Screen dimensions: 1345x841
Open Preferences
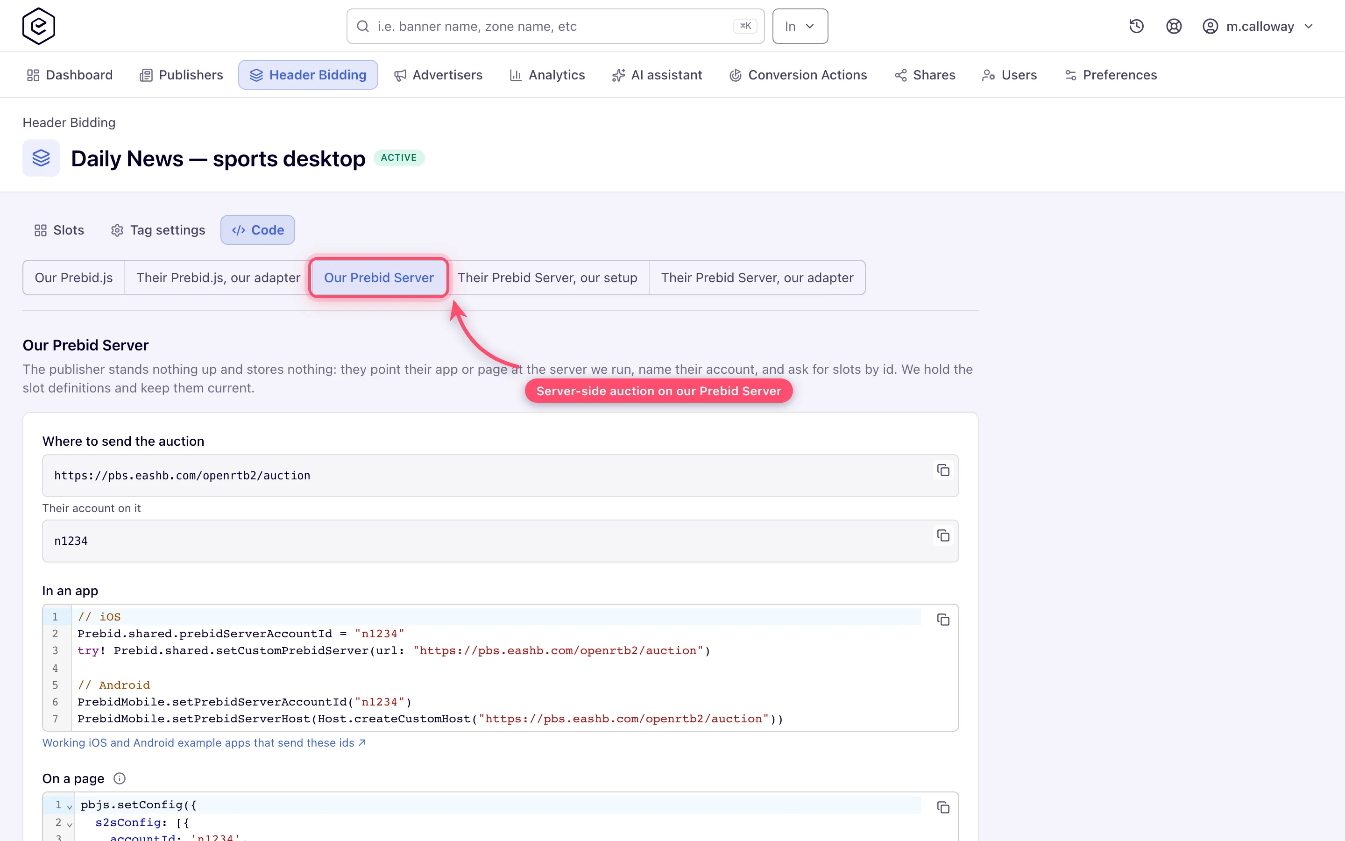click(1111, 75)
